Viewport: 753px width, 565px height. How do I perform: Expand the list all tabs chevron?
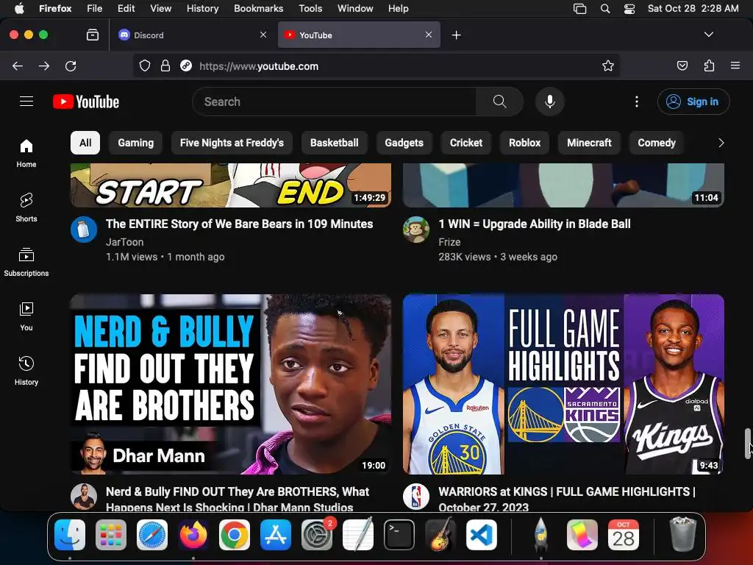(709, 35)
